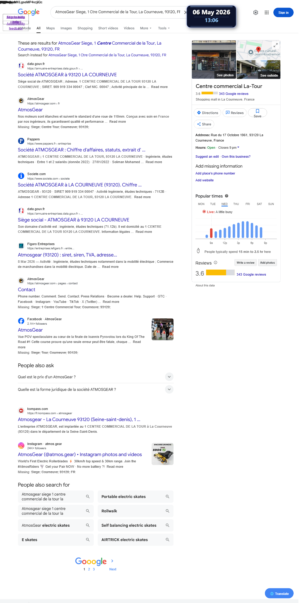Image resolution: width=302 pixels, height=603 pixels.
Task: Click the Pappers site favicon
Action: [x=21, y=141]
